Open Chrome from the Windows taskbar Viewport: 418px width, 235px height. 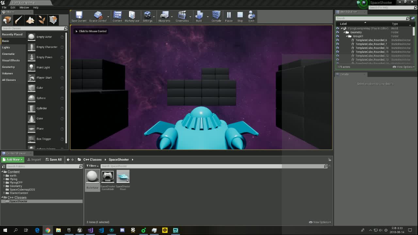(48, 230)
